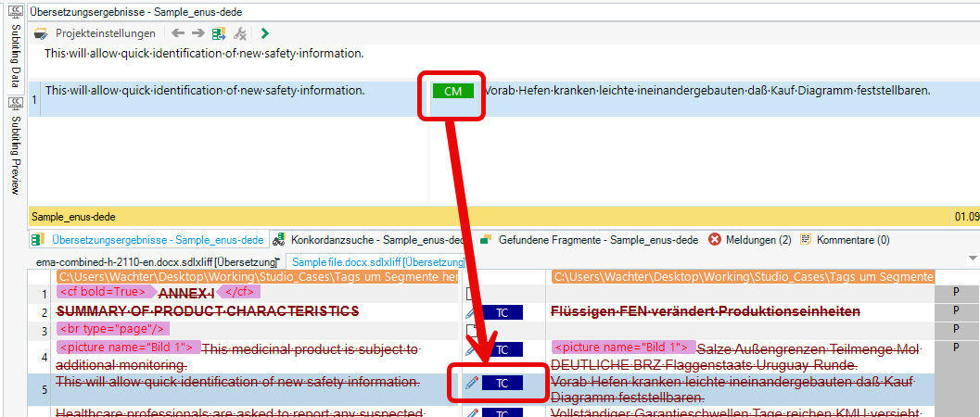The image size is (980, 417).
Task: Click the next match right arrow
Action: pyautogui.click(x=198, y=33)
